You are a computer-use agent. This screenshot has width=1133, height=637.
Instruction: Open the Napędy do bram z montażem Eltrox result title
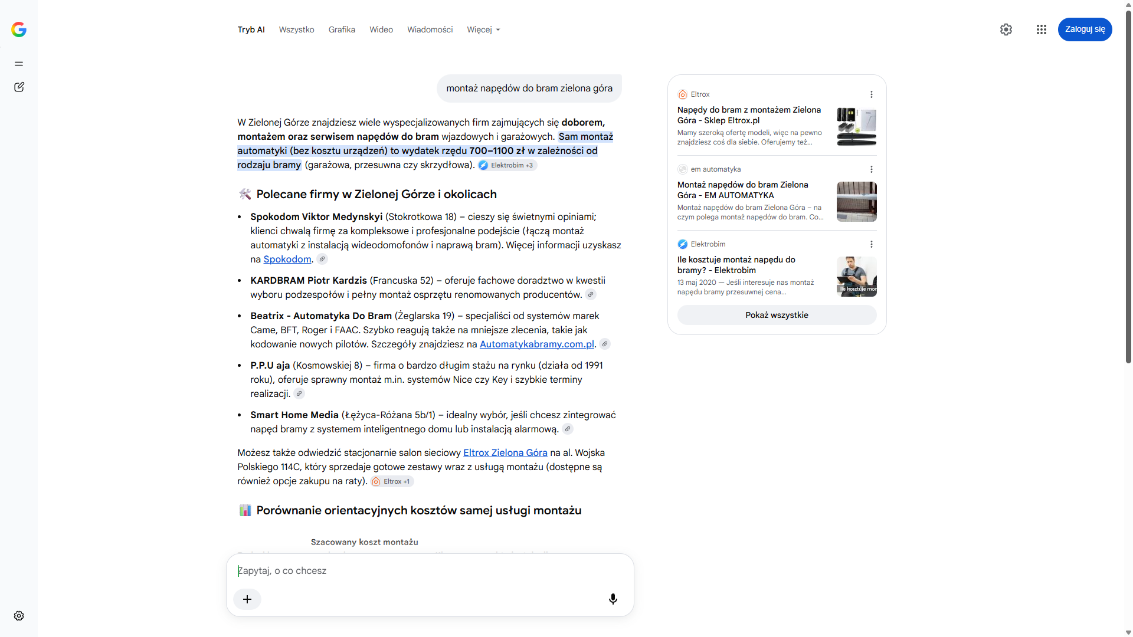(x=749, y=115)
